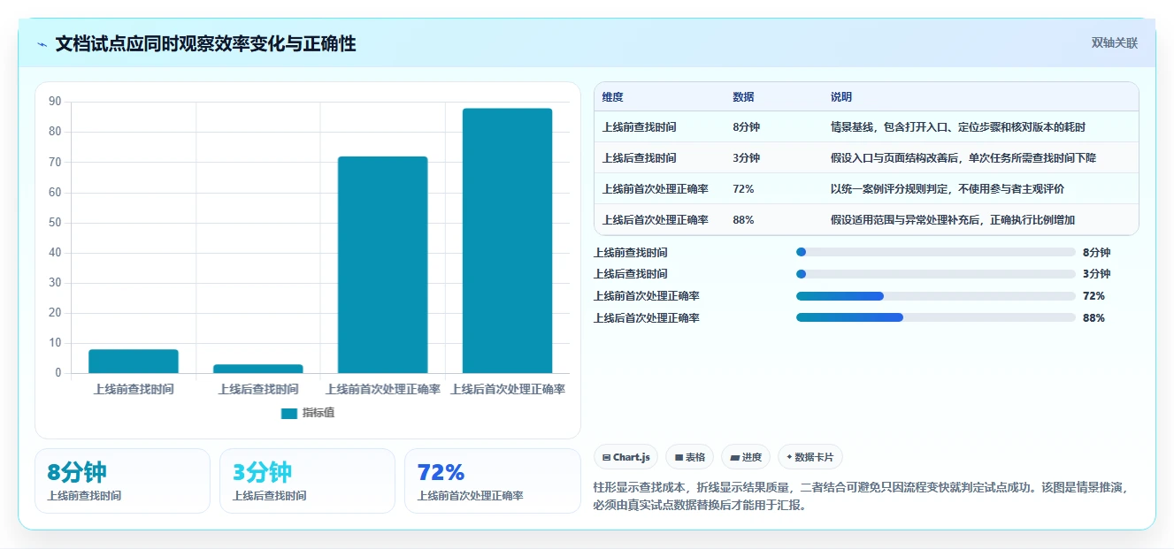The height and width of the screenshot is (549, 1174).
Task: Click the 8分钟 value beside the progress bar
Action: [x=1096, y=252]
